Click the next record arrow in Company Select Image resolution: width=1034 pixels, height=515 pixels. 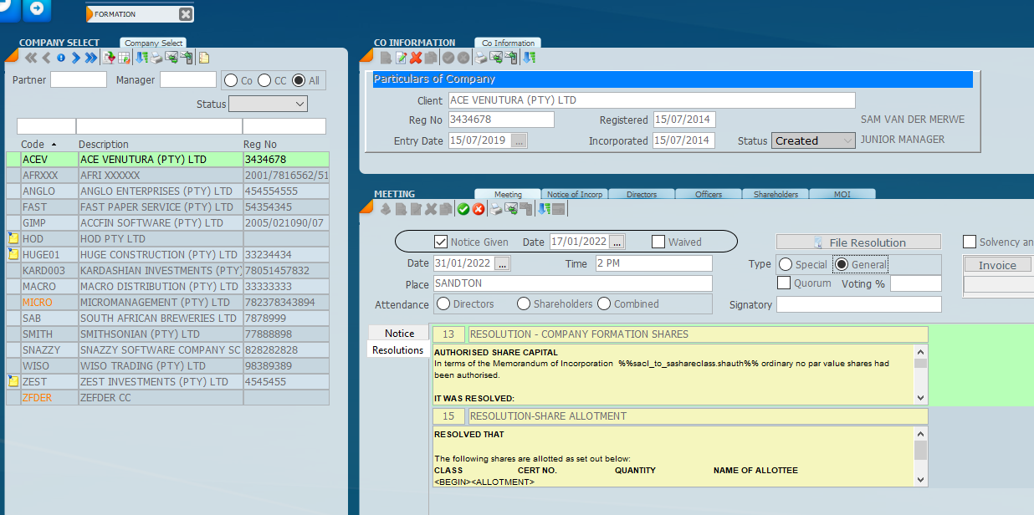tap(75, 58)
